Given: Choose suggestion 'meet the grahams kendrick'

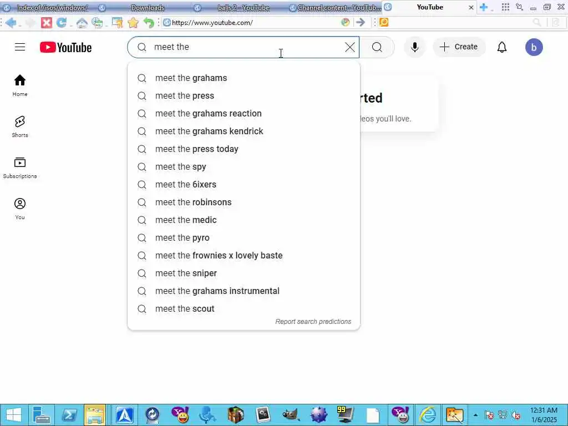Looking at the screenshot, I should [x=244, y=131].
